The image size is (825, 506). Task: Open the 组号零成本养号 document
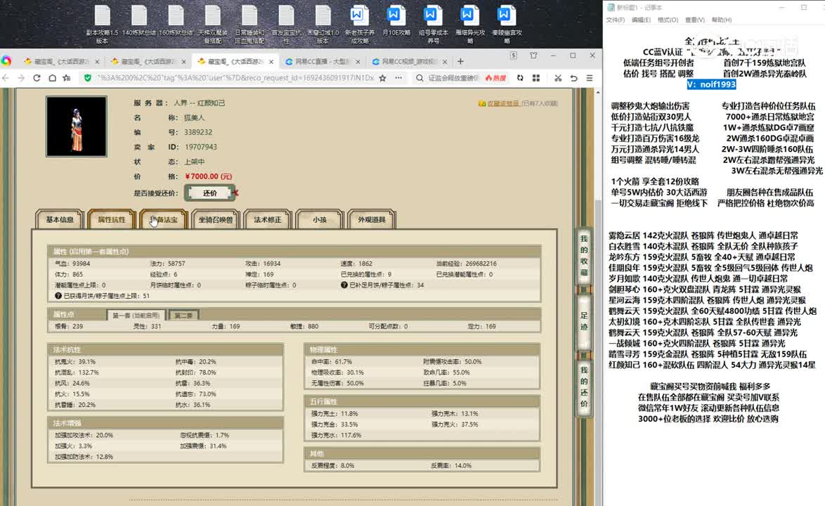[x=433, y=24]
